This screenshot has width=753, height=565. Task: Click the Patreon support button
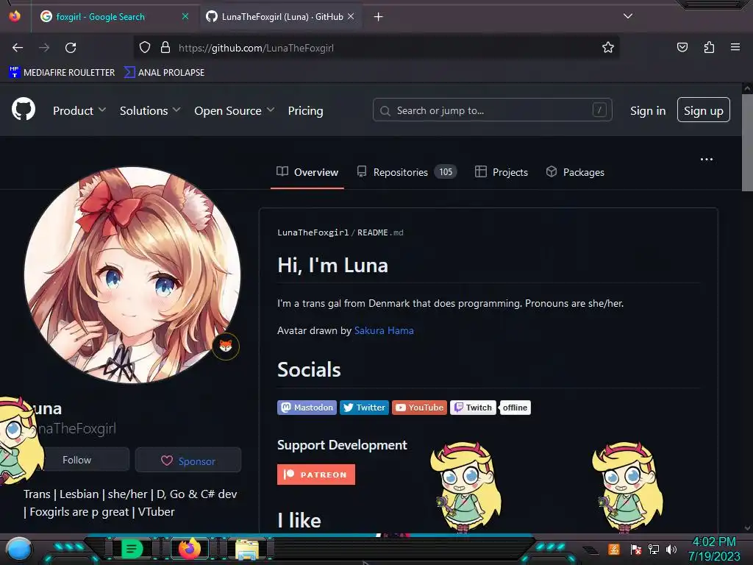coord(316,475)
